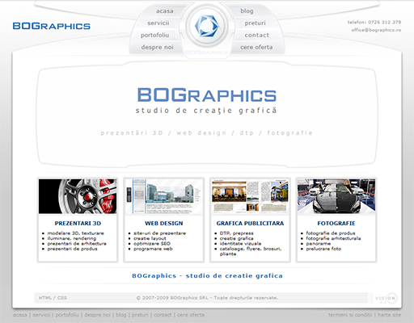This screenshot has height=323, width=414.
Task: Click the telefon 0726 312 378 text
Action: point(374,22)
